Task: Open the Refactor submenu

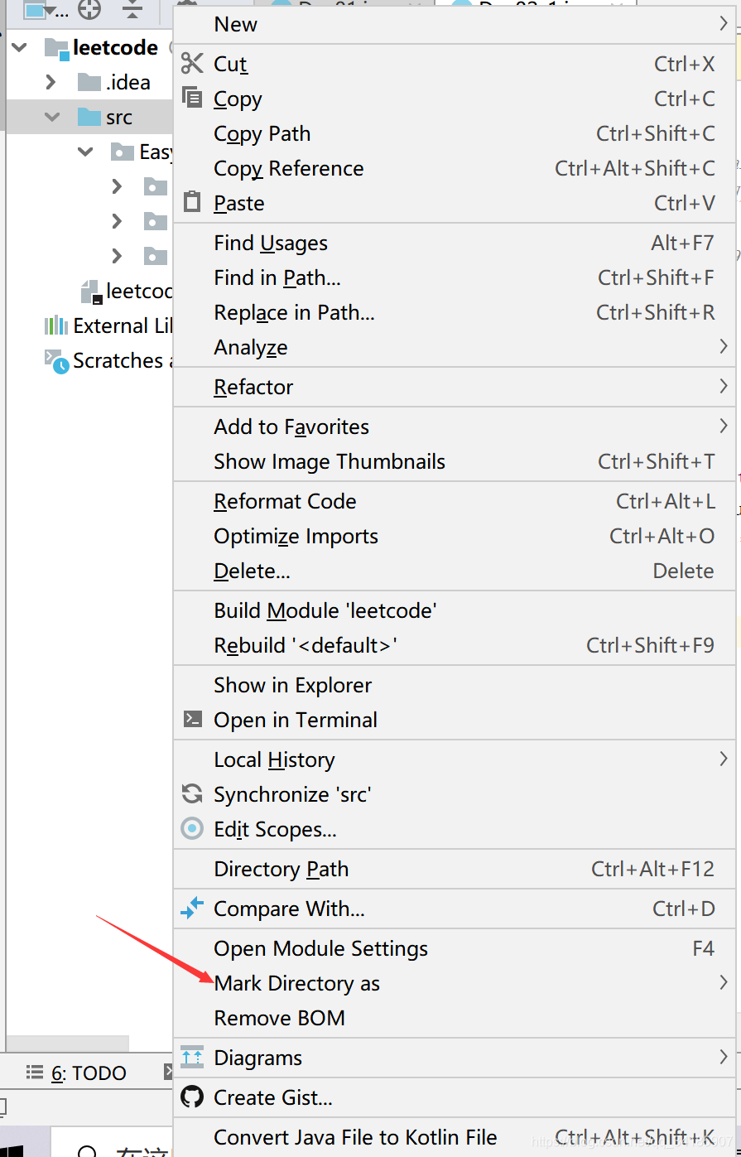Action: pyautogui.click(x=454, y=387)
